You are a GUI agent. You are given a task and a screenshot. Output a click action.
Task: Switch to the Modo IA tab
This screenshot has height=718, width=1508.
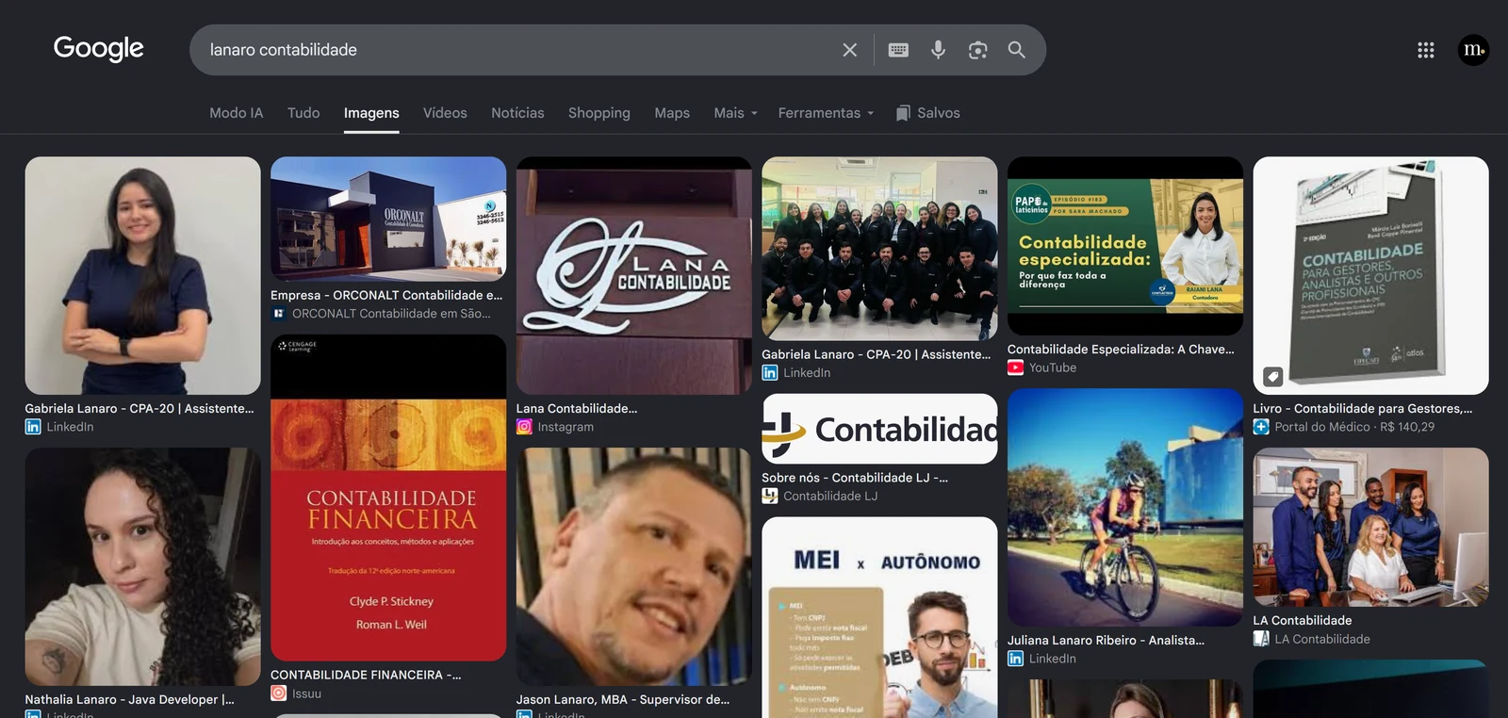click(236, 113)
